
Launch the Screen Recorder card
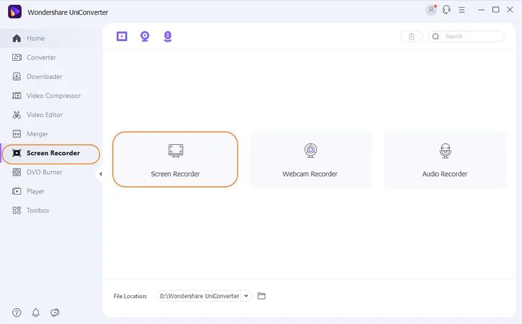coord(175,160)
